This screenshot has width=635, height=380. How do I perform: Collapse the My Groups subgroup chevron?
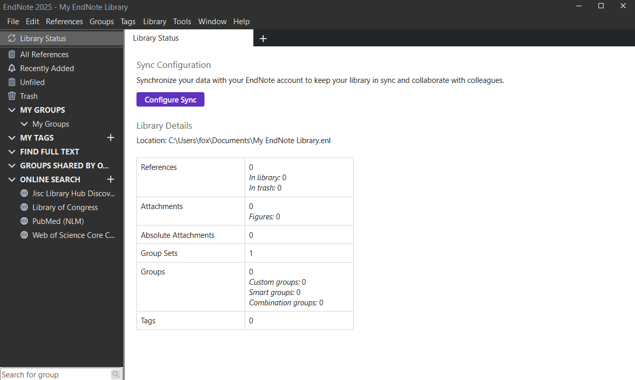point(24,124)
